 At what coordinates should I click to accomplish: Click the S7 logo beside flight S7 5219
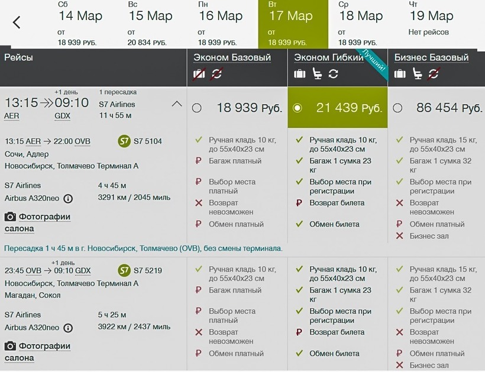pyautogui.click(x=124, y=271)
